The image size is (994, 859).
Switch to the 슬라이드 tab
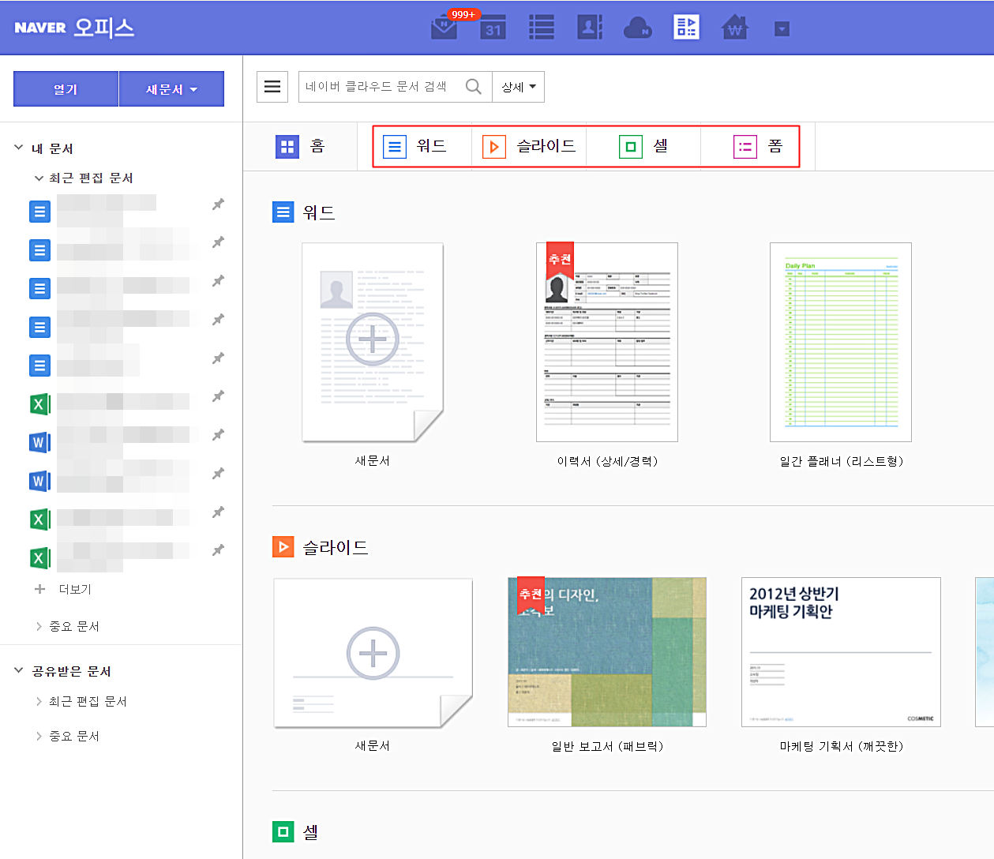point(529,147)
